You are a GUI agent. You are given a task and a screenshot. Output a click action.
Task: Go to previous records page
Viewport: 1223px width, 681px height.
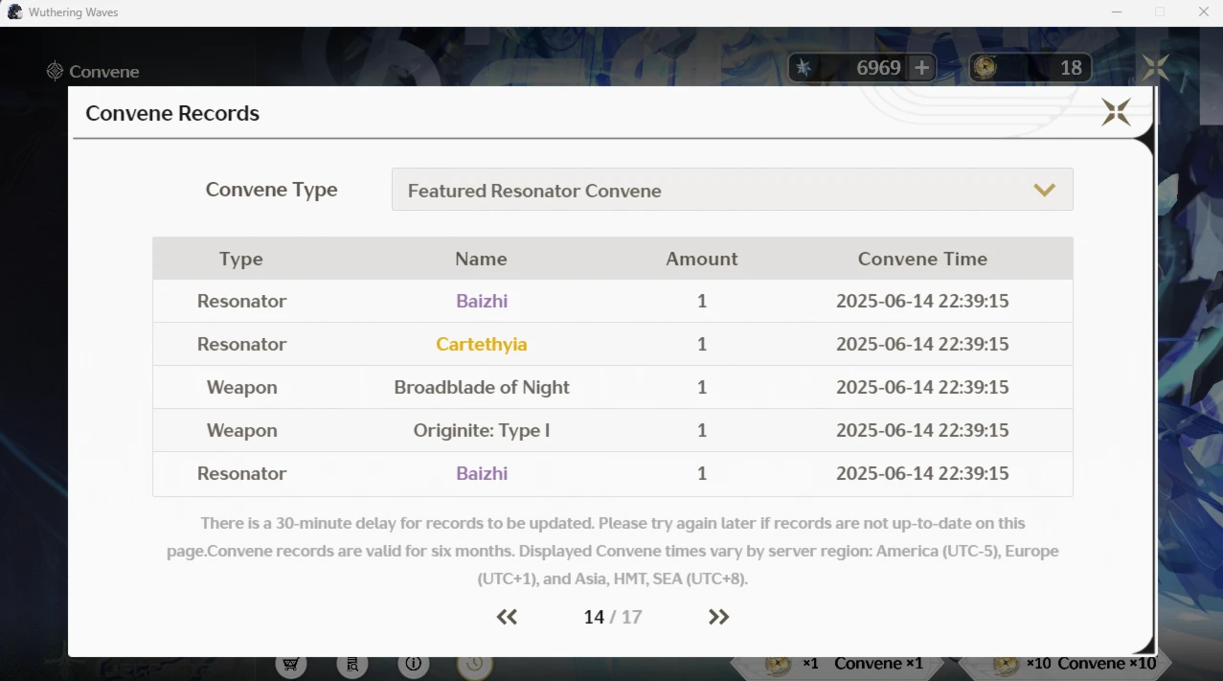pyautogui.click(x=507, y=617)
